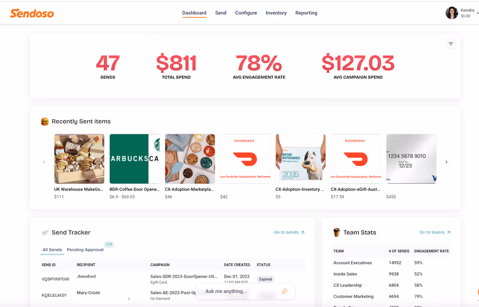Click the DATE CREATED column header
Screen dimensions: 479x307
click(x=237, y=265)
